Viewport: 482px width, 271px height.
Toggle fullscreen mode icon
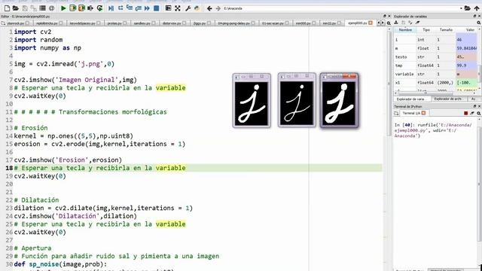[178, 8]
